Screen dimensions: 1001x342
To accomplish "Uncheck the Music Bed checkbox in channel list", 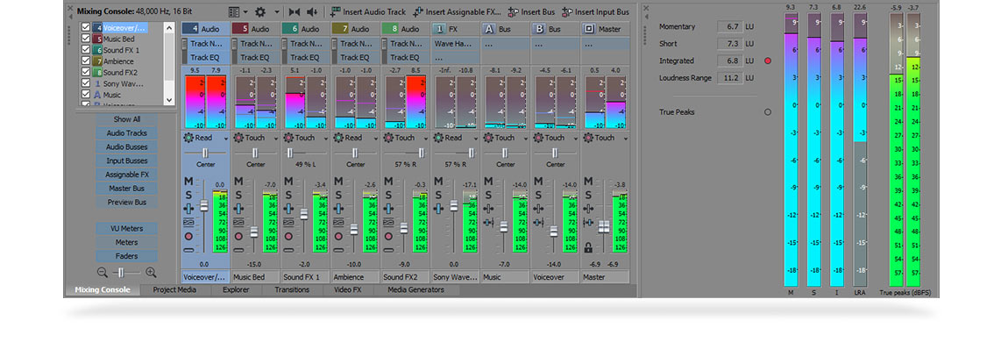I will 86,39.
